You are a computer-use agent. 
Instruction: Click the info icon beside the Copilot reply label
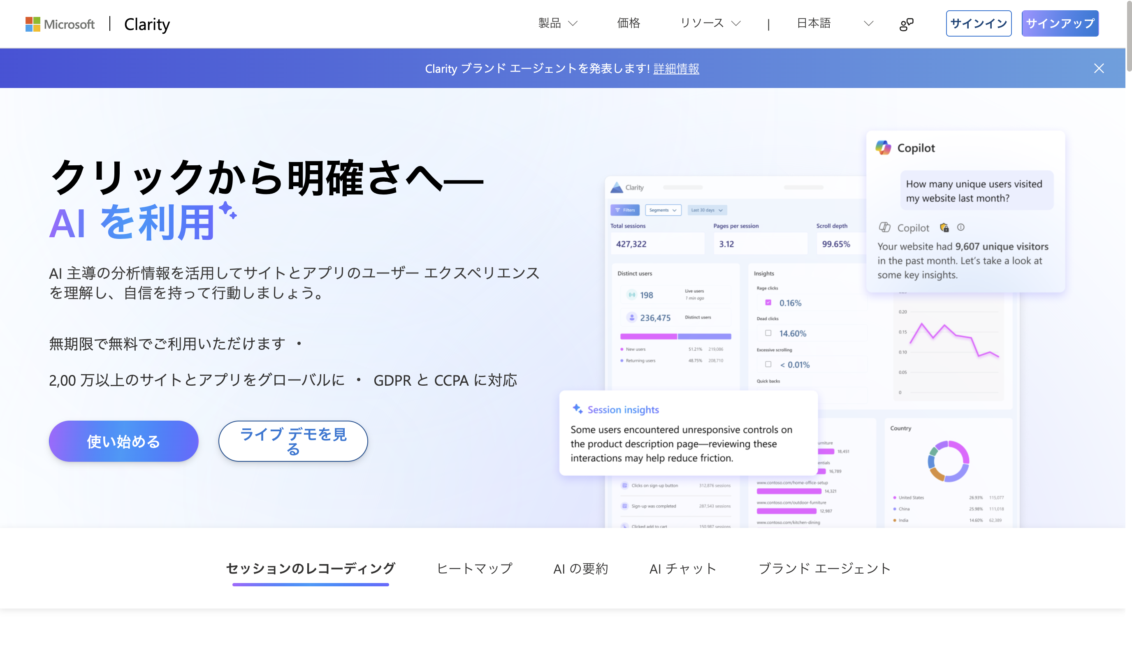960,227
